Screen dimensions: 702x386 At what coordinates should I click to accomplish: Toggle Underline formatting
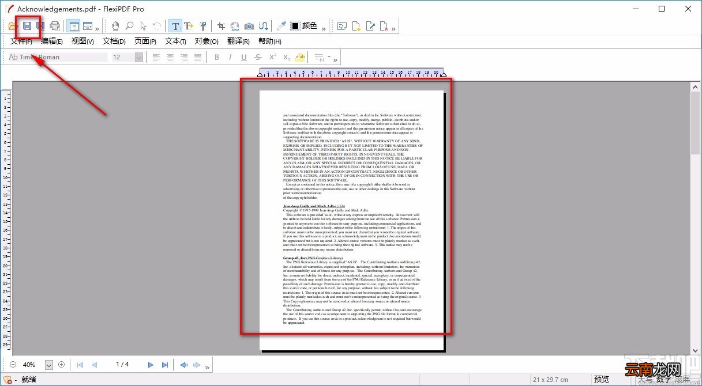click(x=244, y=57)
